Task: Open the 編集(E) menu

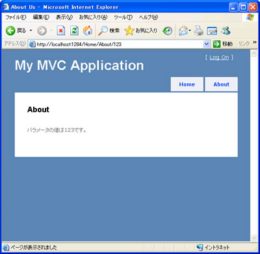Action: click(x=41, y=17)
